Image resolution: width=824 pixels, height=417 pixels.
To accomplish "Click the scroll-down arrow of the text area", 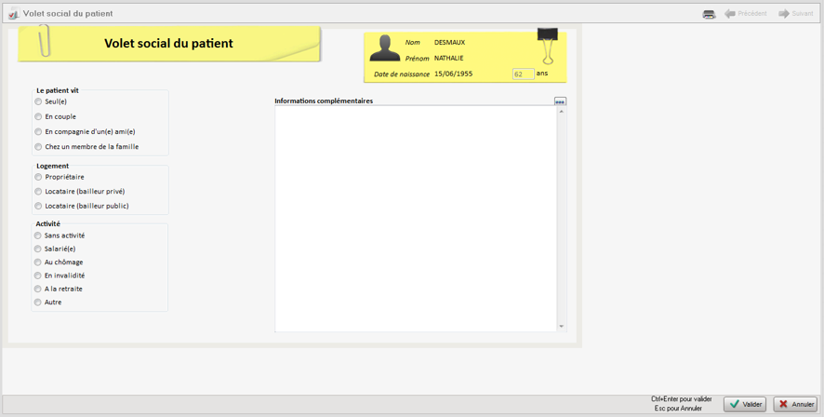I will (561, 326).
